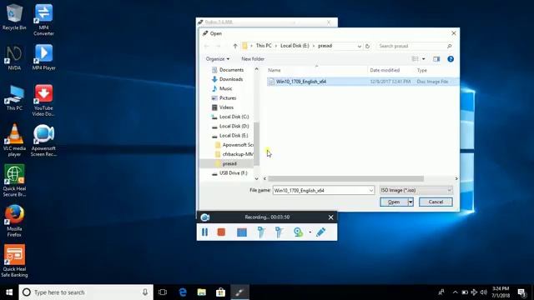Select the MP4 Player desktop icon
The height and width of the screenshot is (300, 534).
point(43,57)
